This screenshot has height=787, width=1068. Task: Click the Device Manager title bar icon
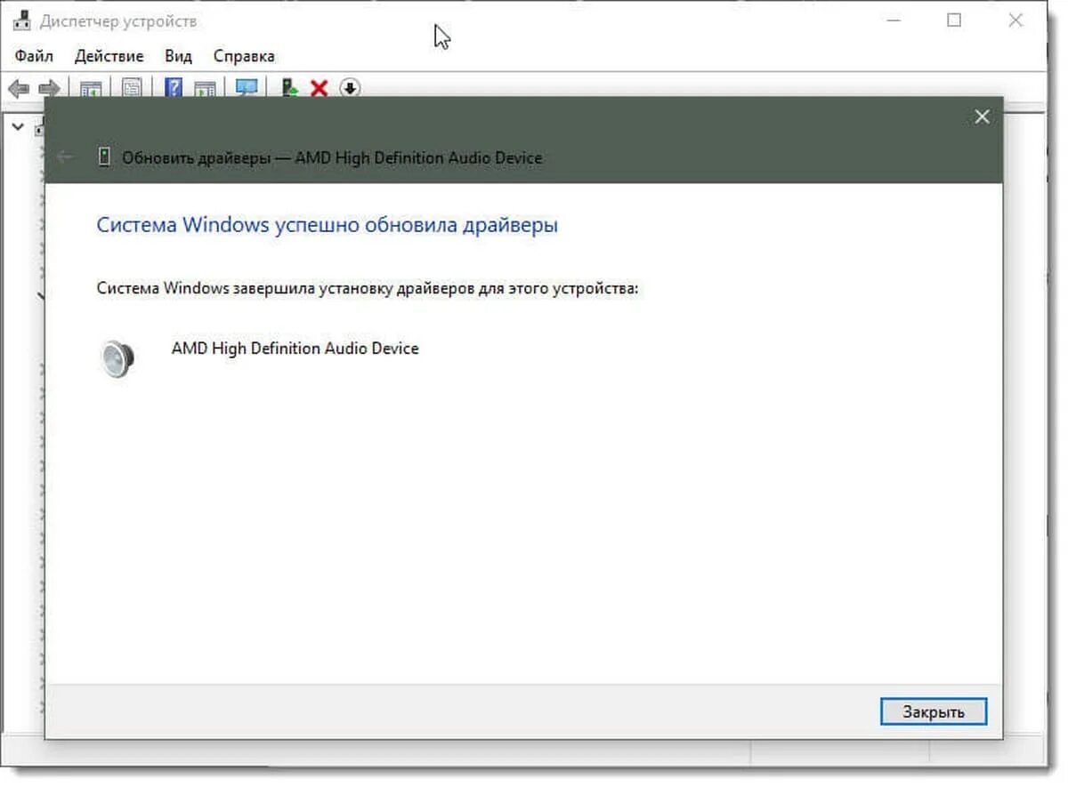pos(24,20)
